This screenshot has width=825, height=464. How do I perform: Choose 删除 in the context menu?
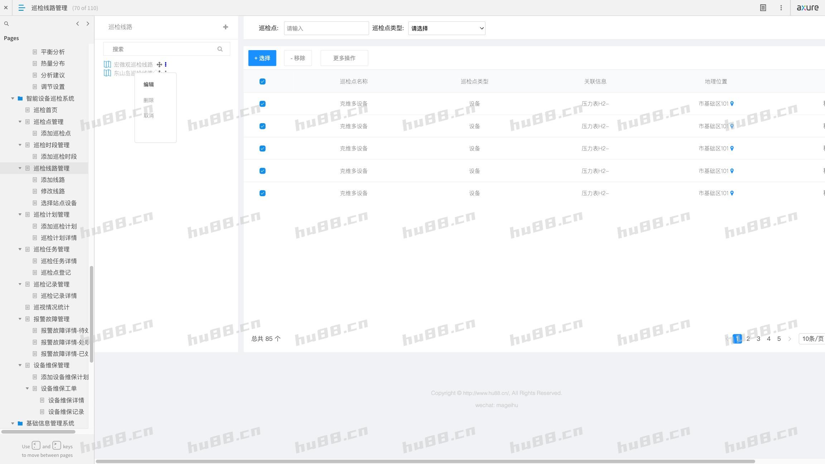coord(149,100)
